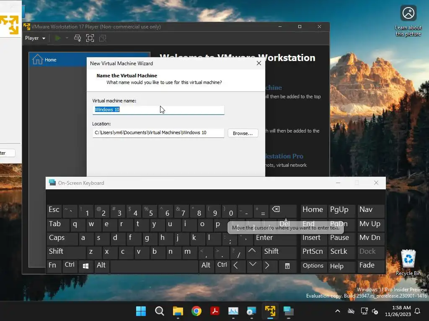The height and width of the screenshot is (321, 429).
Task: Click the Windows logo key on keyboard
Action: (x=85, y=265)
